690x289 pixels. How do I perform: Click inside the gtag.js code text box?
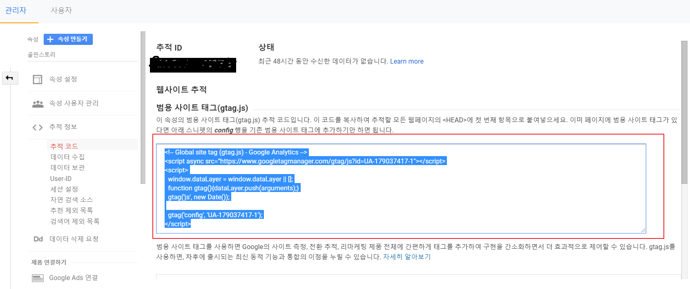[x=401, y=188]
